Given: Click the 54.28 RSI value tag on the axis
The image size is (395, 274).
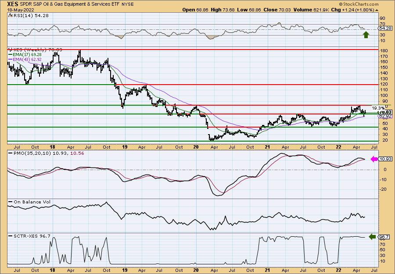Looking at the screenshot, I should 385,28.
